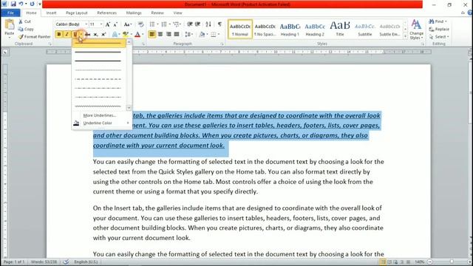Apply Title style
Image resolution: width=473 pixels, height=266 pixels.
tap(340, 30)
